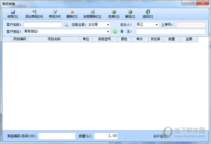Click 项目名称 column header
This screenshot has width=211, height=144.
pos(54,39)
